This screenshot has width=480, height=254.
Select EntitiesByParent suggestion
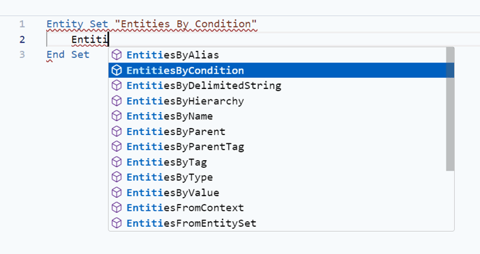coord(278,132)
